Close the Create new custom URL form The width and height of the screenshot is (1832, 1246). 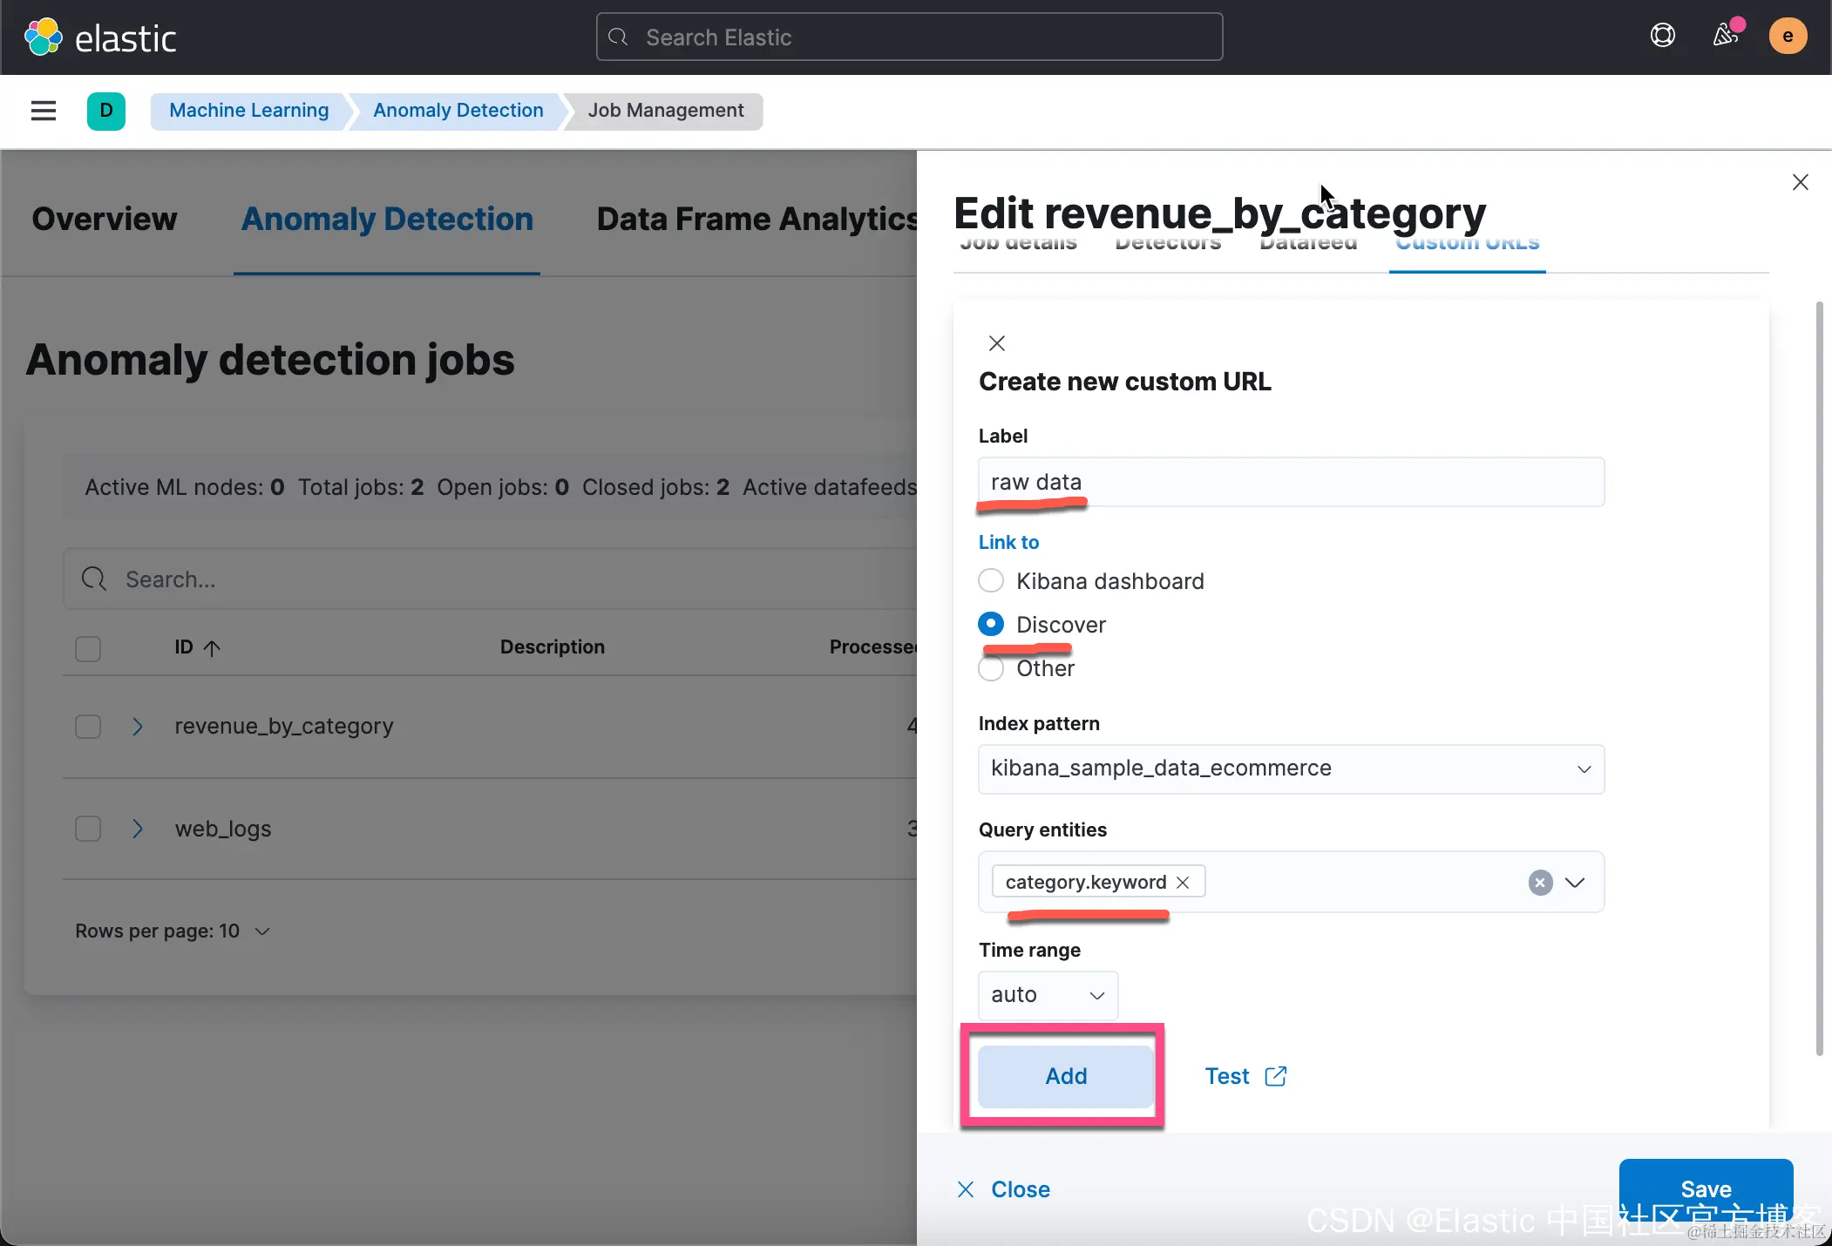tap(997, 343)
